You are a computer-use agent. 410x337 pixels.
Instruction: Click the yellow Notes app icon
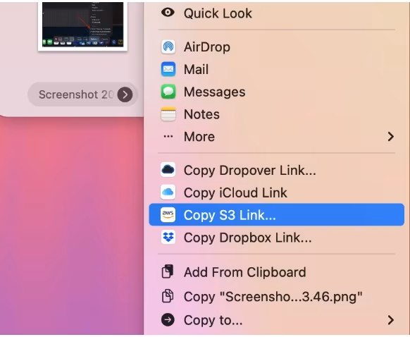[x=168, y=114]
